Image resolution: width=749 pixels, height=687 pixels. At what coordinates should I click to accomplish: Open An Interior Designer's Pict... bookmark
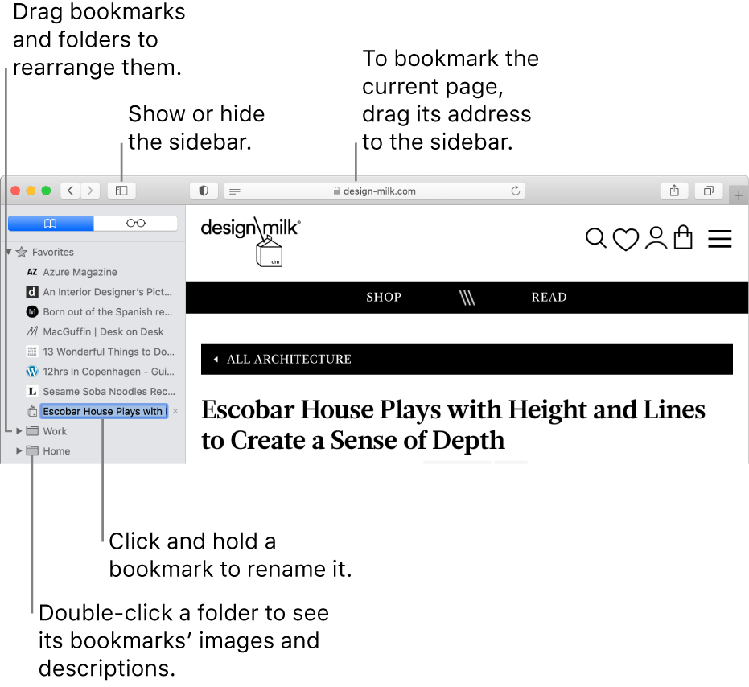click(x=107, y=292)
